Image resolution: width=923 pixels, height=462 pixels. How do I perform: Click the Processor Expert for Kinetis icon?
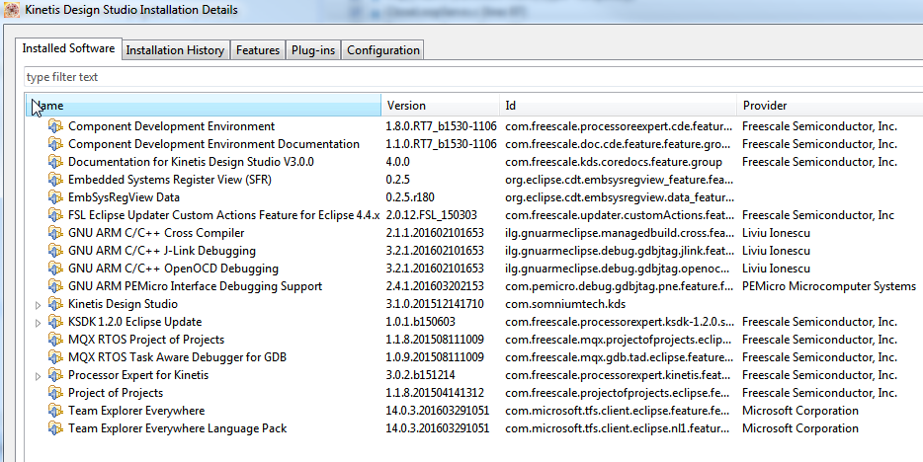pyautogui.click(x=55, y=375)
